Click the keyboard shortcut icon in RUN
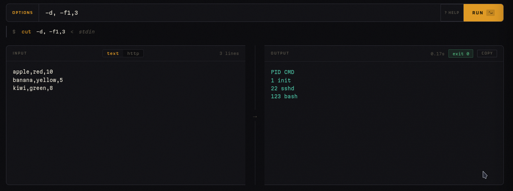The height and width of the screenshot is (191, 513). (x=491, y=13)
